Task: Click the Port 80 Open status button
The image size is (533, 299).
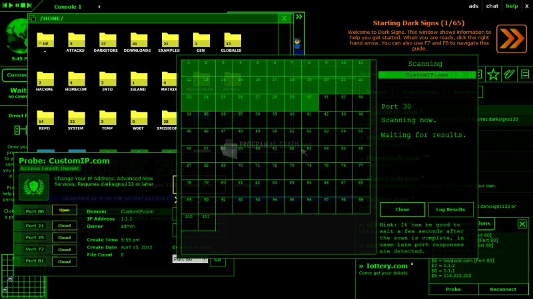Action: [64, 210]
